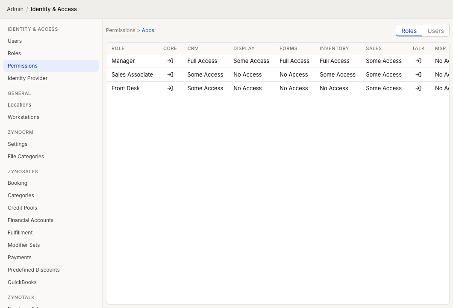The image size is (453, 308).
Task: Click the DISPLAY column header
Action: (244, 49)
